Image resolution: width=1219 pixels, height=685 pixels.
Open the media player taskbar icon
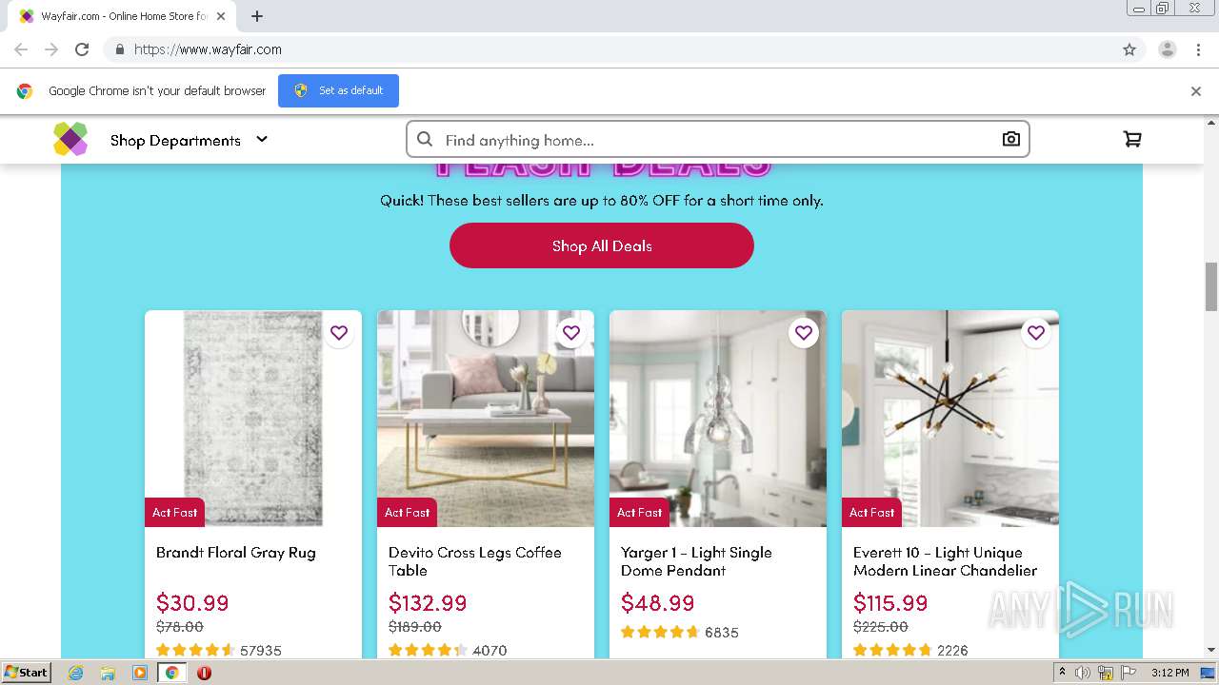pos(140,673)
